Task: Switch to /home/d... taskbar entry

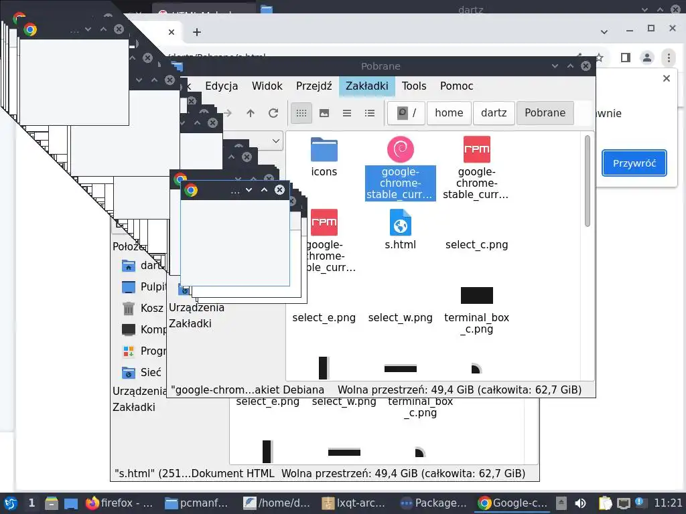Action: (x=277, y=503)
